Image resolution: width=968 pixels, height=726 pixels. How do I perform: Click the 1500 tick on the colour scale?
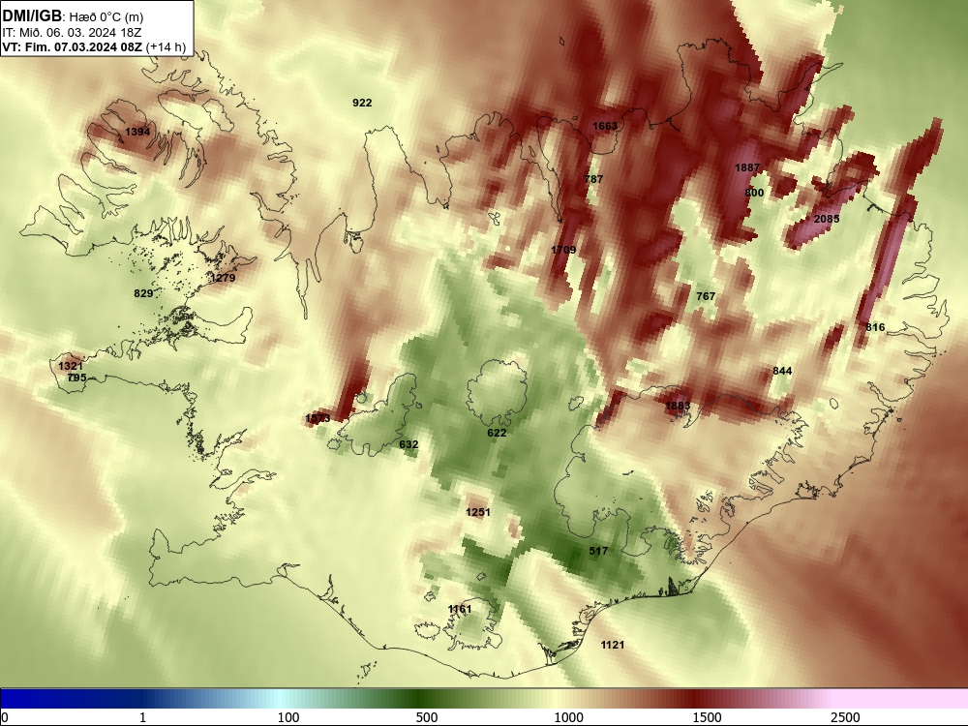pyautogui.click(x=707, y=717)
